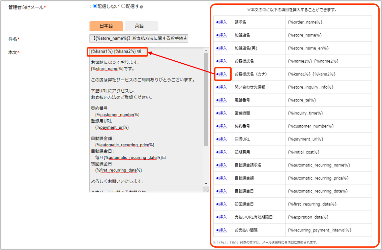
Task: Switch to the 英語 tab
Action: coord(140,26)
